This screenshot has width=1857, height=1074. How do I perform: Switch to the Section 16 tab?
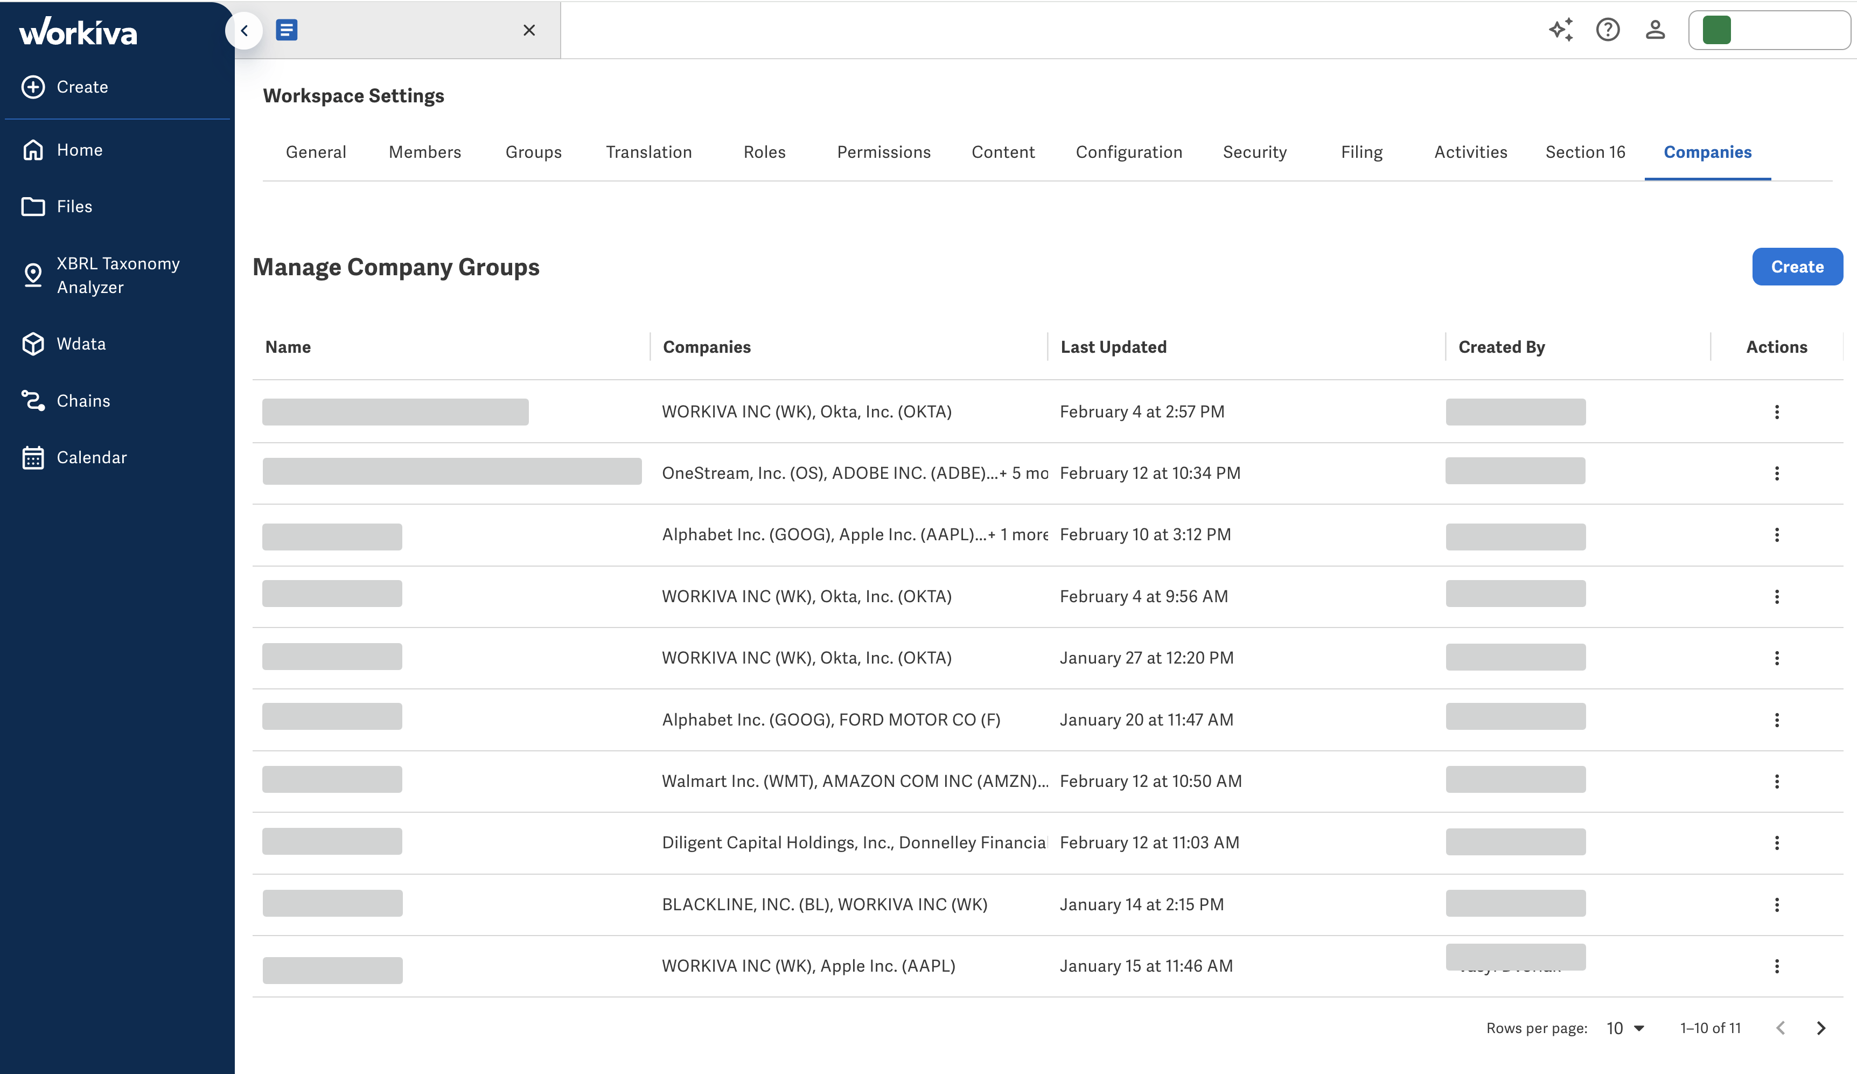tap(1586, 152)
